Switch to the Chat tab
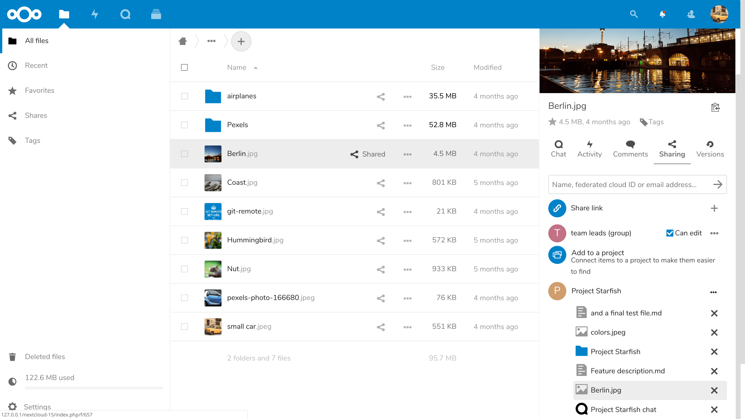The width and height of the screenshot is (745, 419). pos(558,149)
